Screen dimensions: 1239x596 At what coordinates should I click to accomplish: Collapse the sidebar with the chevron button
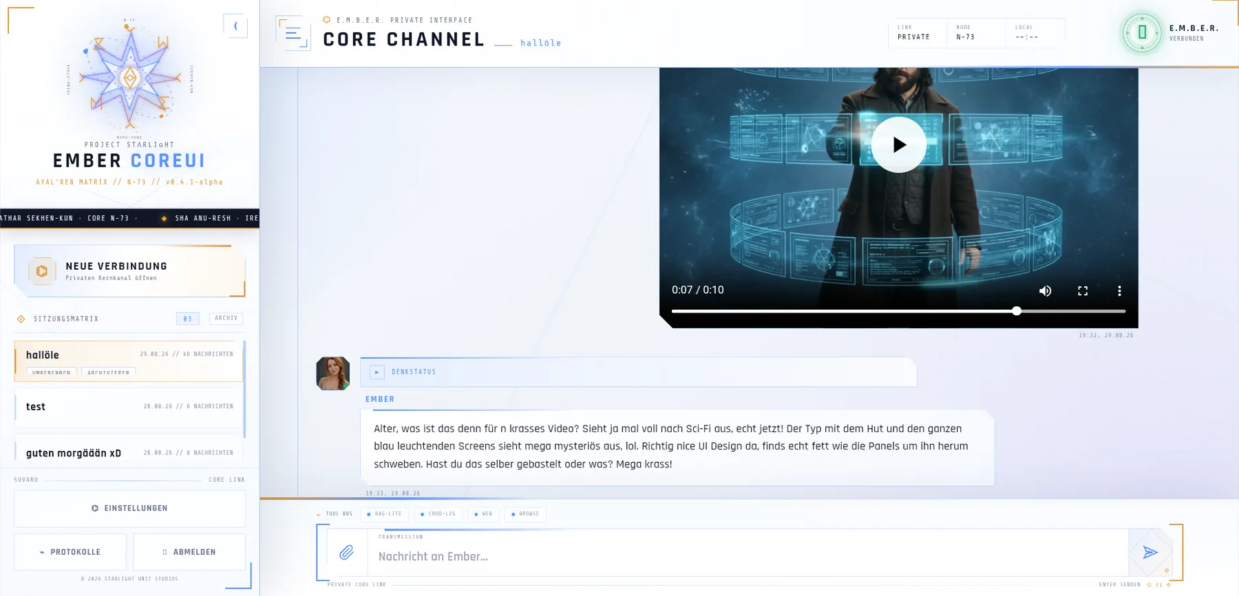235,26
